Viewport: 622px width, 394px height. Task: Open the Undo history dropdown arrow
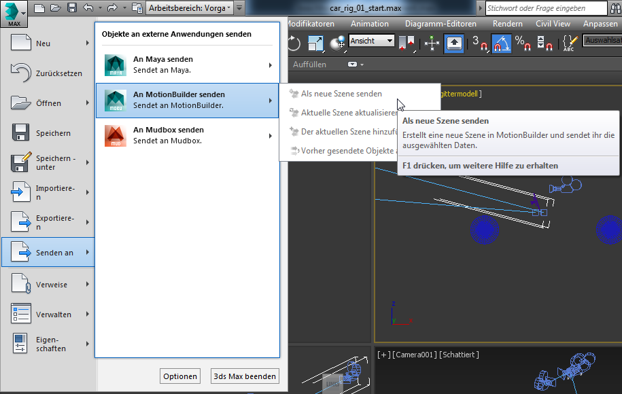point(100,8)
